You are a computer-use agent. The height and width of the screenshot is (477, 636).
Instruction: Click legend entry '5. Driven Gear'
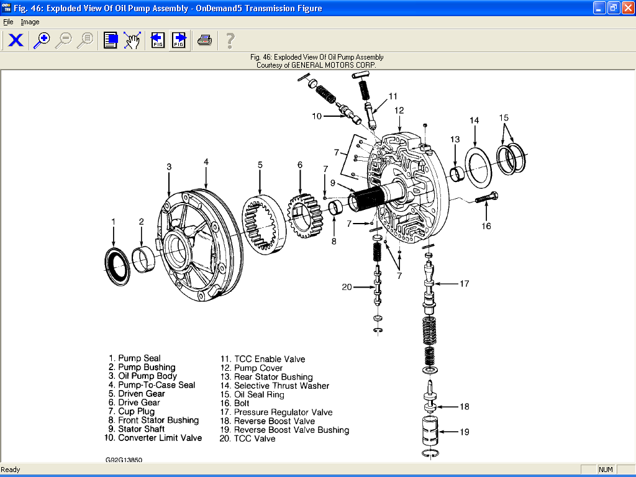[137, 394]
